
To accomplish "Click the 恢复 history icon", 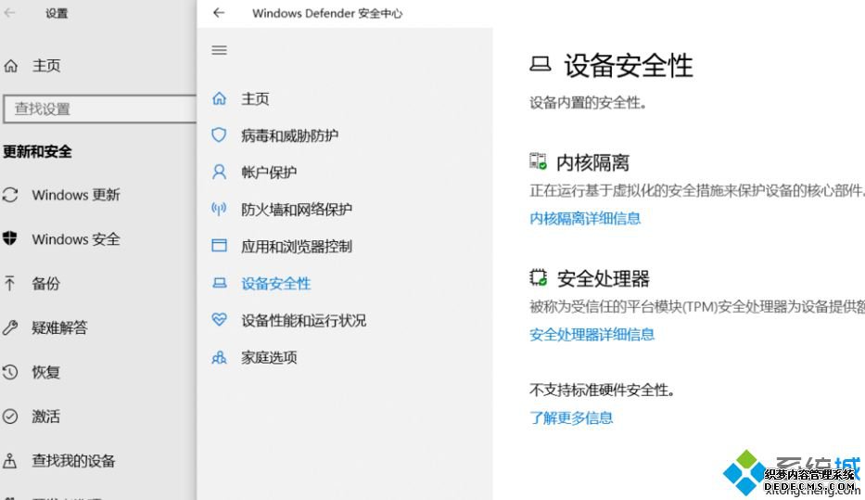I will pyautogui.click(x=9, y=372).
